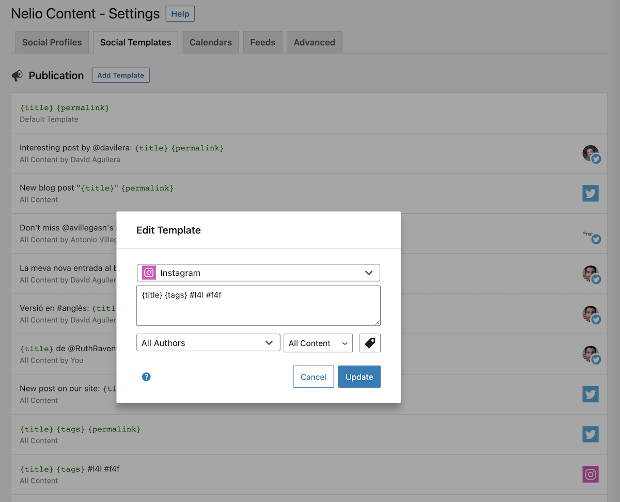Click the tag icon button in dialog

click(x=370, y=343)
